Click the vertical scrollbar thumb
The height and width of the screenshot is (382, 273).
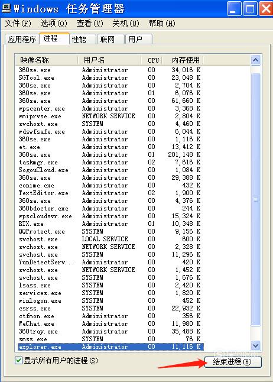(255, 199)
